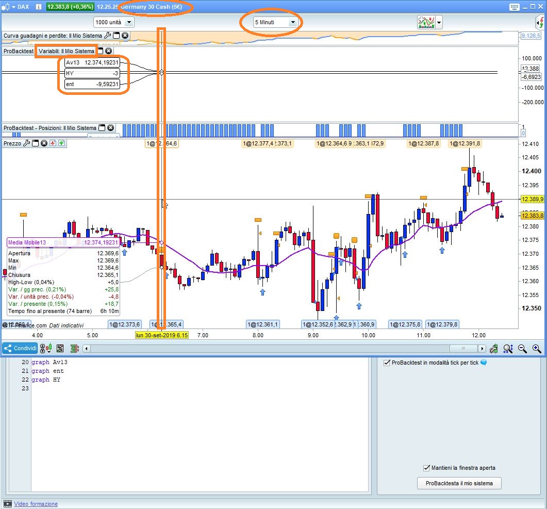The height and width of the screenshot is (509, 547).
Task: Click the DAX instrument name in title bar
Action: tap(23, 7)
